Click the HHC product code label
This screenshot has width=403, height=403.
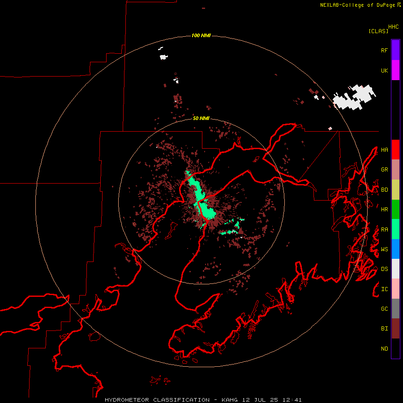coord(394,27)
